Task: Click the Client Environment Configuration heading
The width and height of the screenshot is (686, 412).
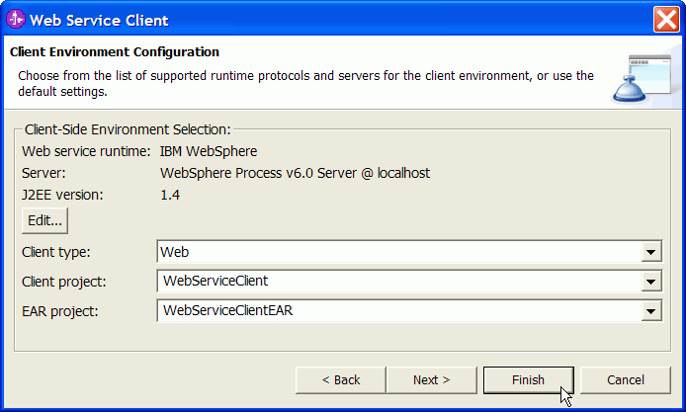Action: [115, 52]
